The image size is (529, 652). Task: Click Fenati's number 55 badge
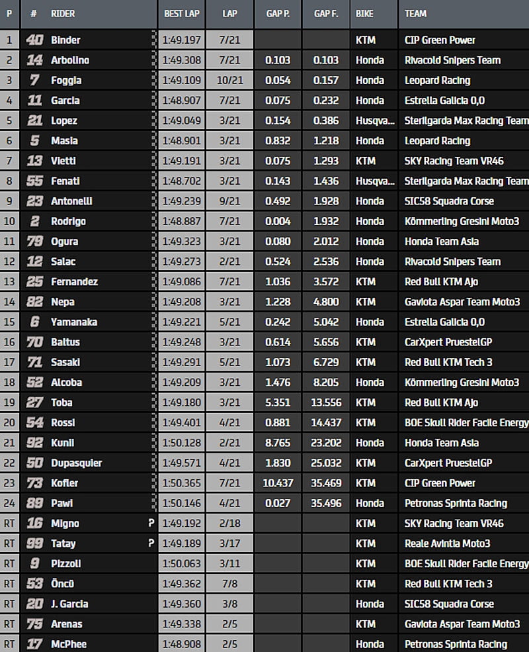(34, 181)
